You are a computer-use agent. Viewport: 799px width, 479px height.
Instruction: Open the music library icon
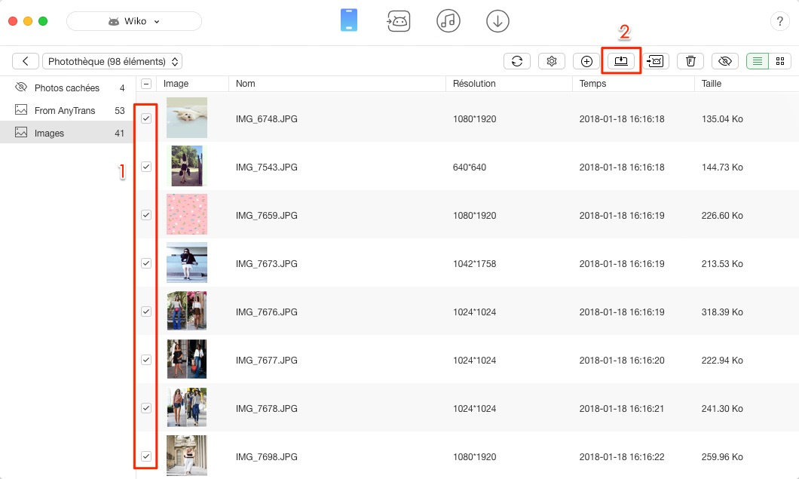pyautogui.click(x=448, y=21)
